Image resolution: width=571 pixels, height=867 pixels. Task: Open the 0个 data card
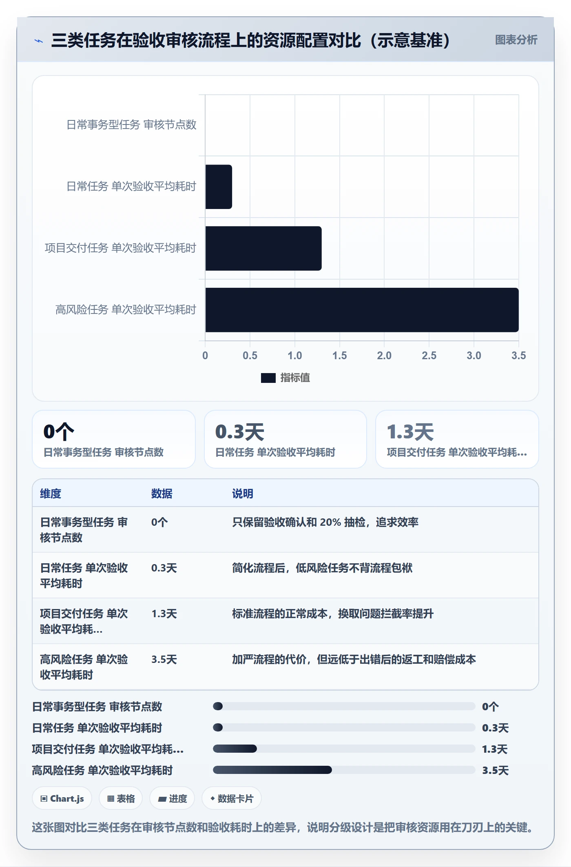coord(114,439)
